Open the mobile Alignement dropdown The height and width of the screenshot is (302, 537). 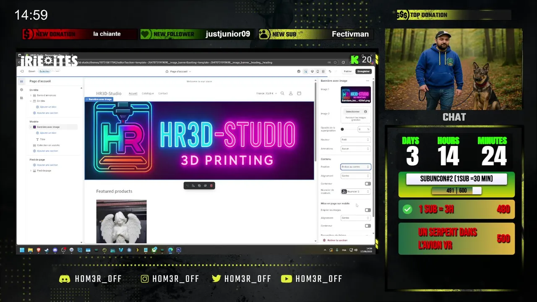pyautogui.click(x=356, y=218)
